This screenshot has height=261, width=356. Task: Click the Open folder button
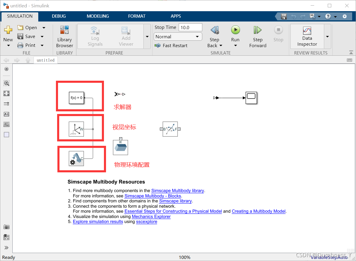(27, 27)
